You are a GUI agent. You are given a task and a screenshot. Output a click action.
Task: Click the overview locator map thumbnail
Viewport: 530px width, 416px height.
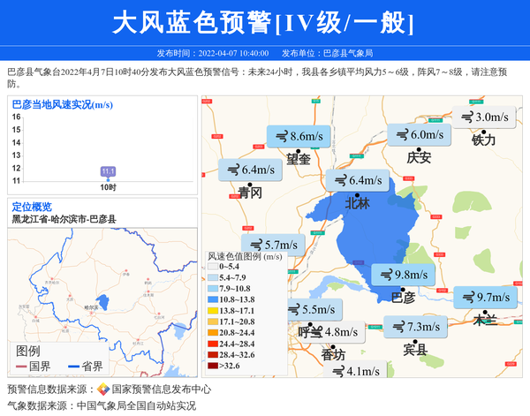coord(102,300)
